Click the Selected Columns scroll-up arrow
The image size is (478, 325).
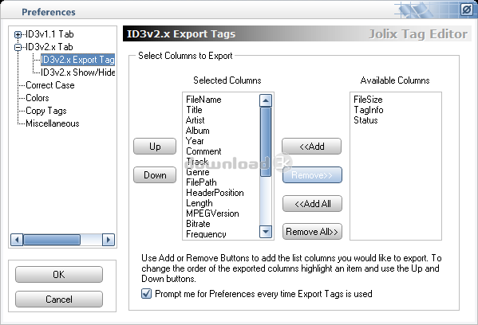tap(266, 100)
